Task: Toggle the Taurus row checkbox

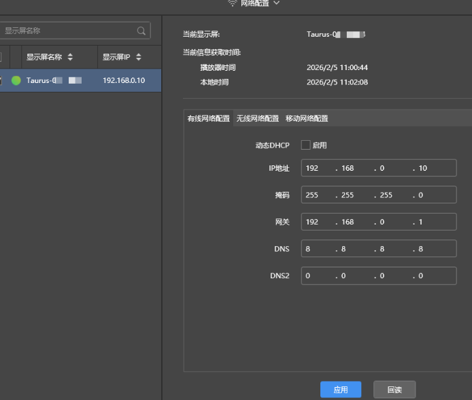Action: pyautogui.click(x=1, y=80)
